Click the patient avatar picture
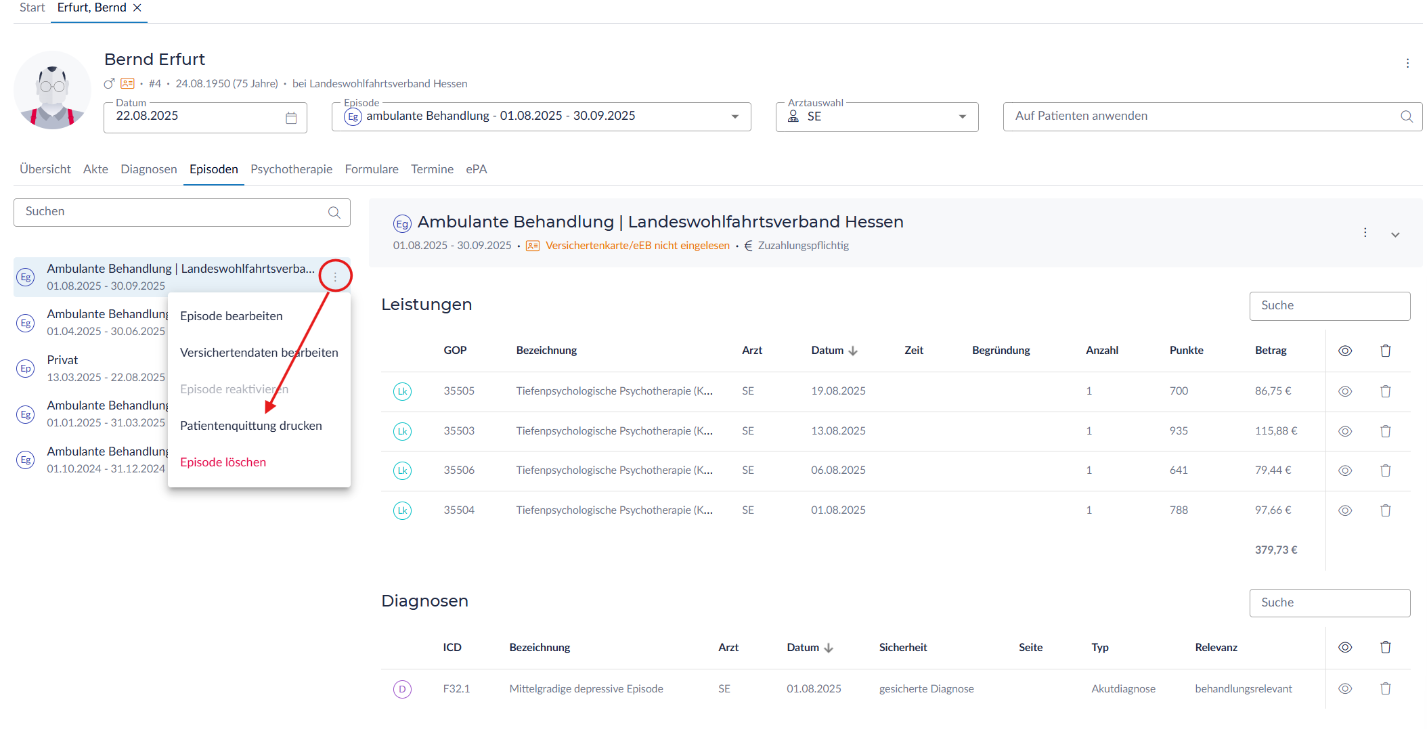This screenshot has width=1427, height=729. pos(52,90)
